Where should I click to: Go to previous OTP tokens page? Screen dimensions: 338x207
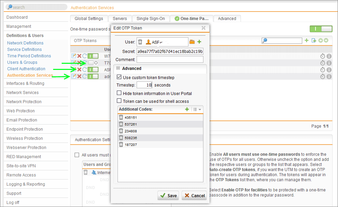pos(321,40)
